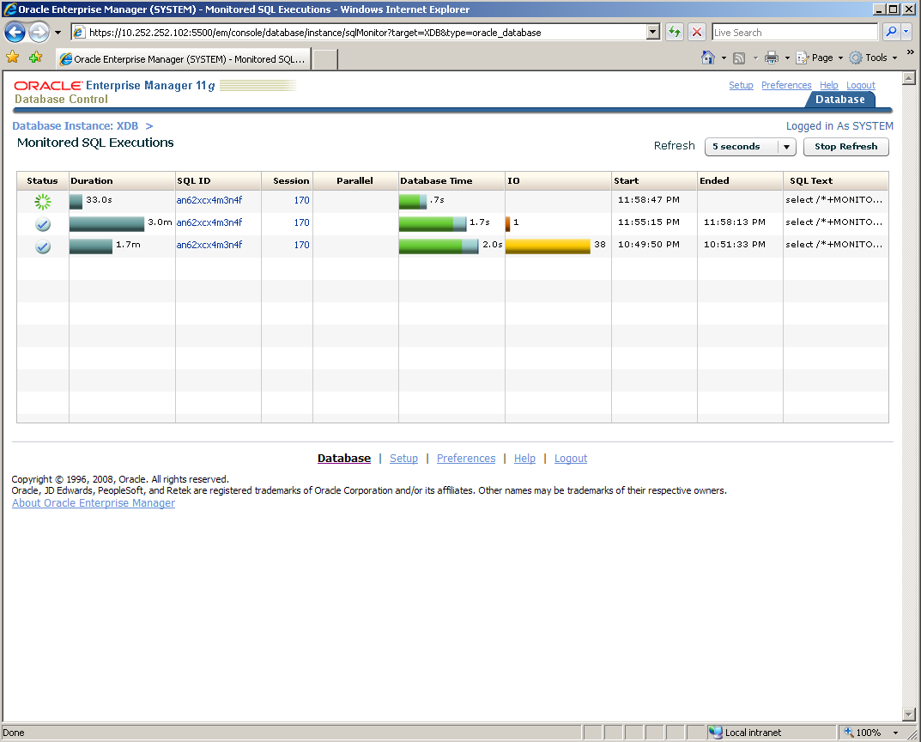Click the Help link in header
Viewport: 921px width, 742px height.
[x=829, y=85]
